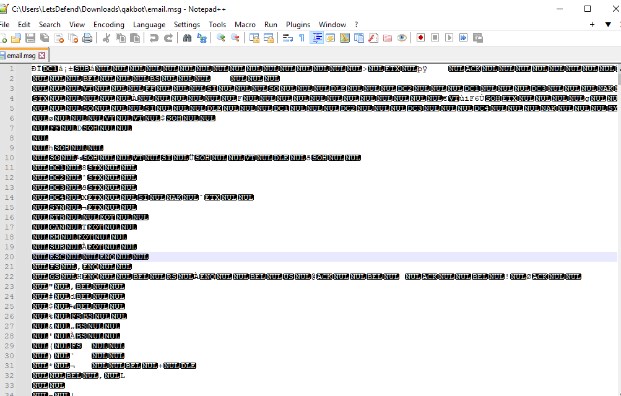Toggle file monitoring with the eye icon
Viewport: 621px width, 396px height.
402,38
